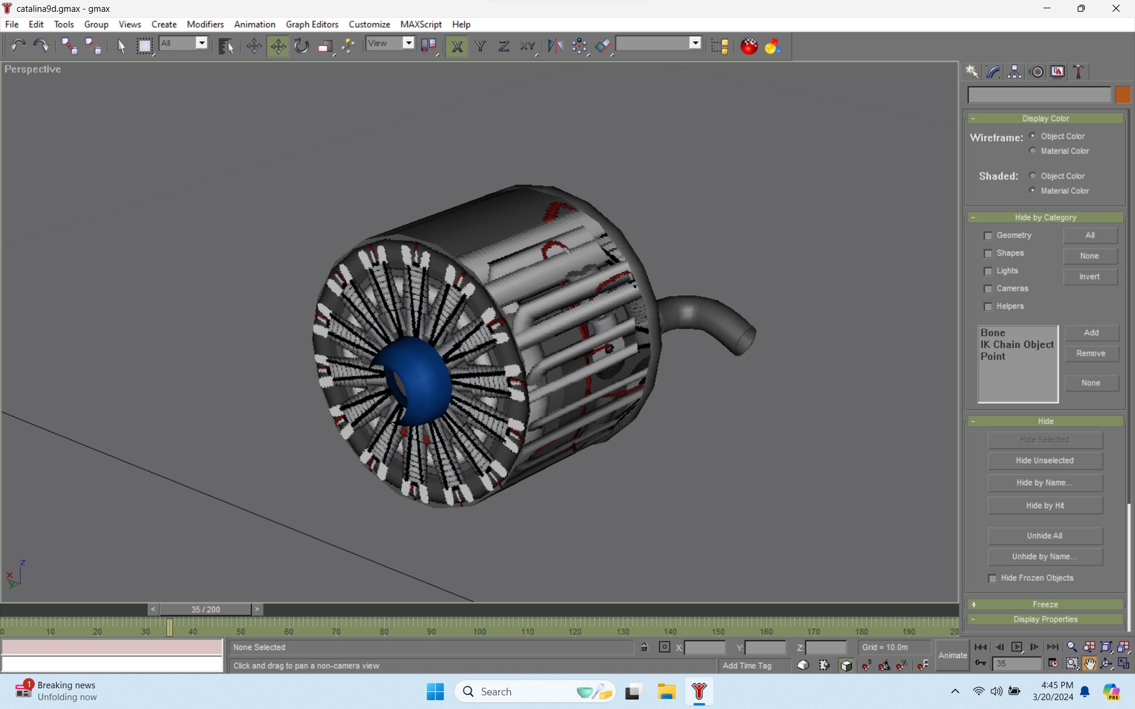Open the selection filter All dropdown

pyautogui.click(x=202, y=43)
